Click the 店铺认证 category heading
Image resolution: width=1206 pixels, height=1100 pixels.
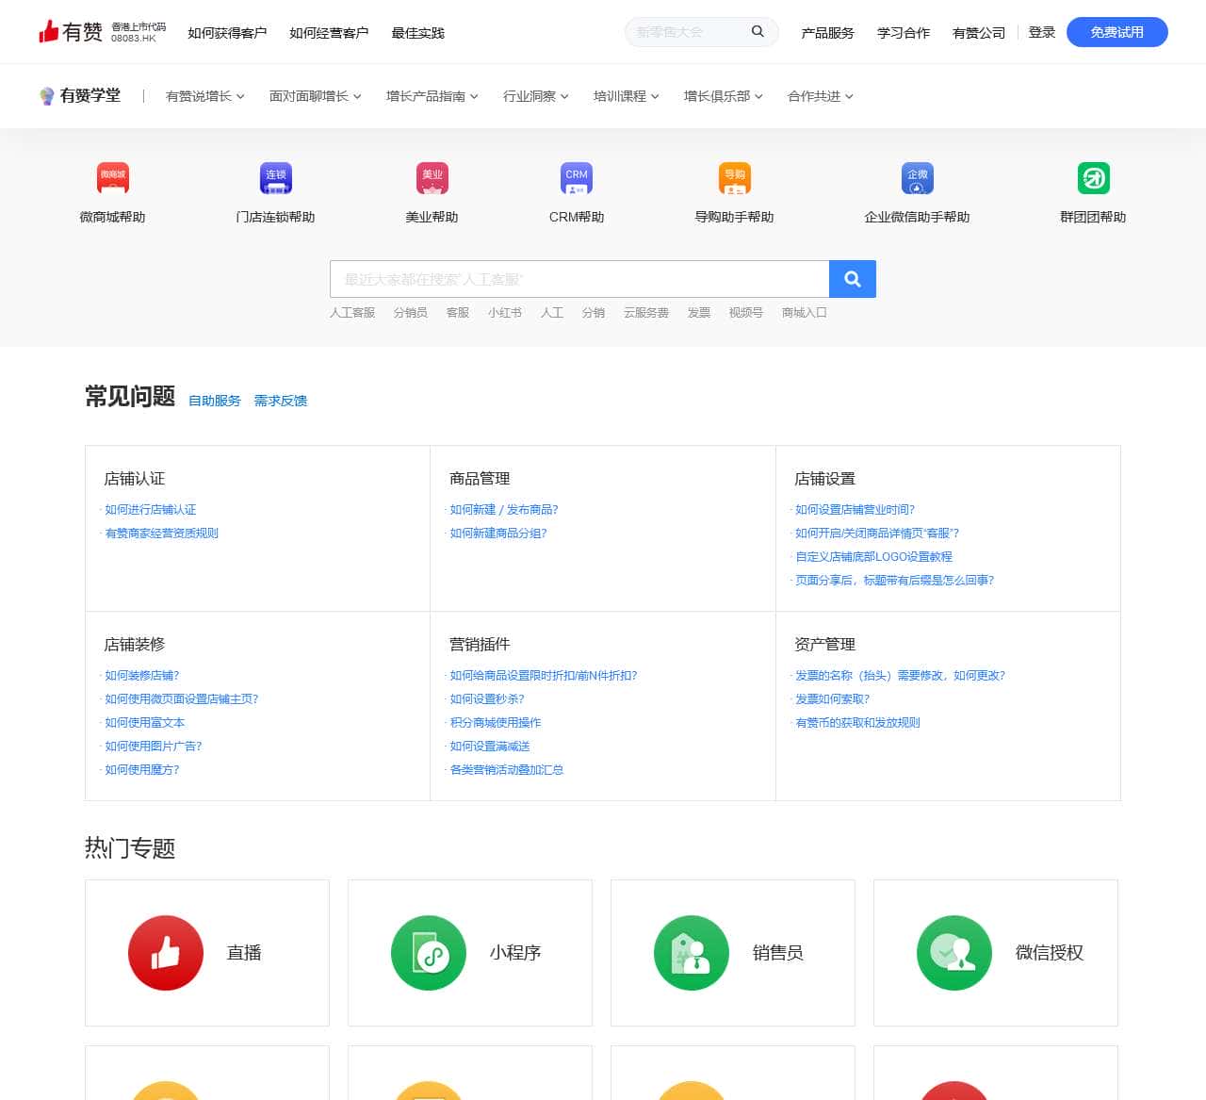click(135, 479)
